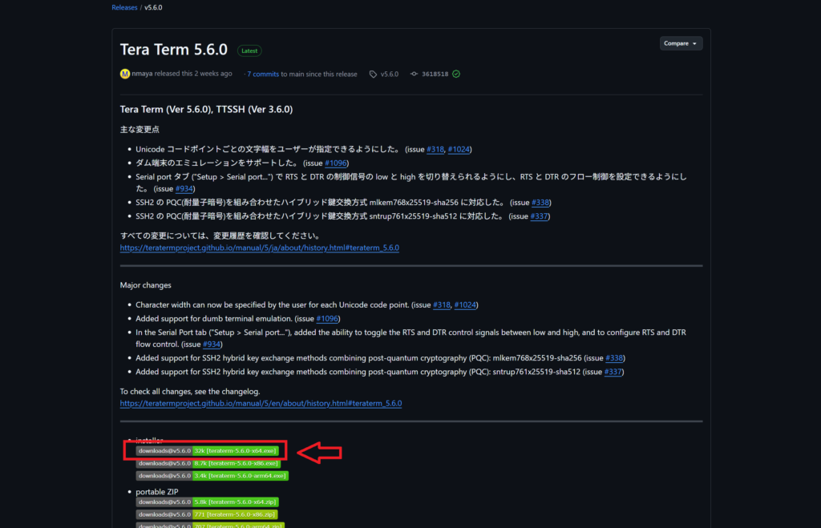821x528 pixels.
Task: Click the nmaya user avatar icon
Action: (125, 74)
